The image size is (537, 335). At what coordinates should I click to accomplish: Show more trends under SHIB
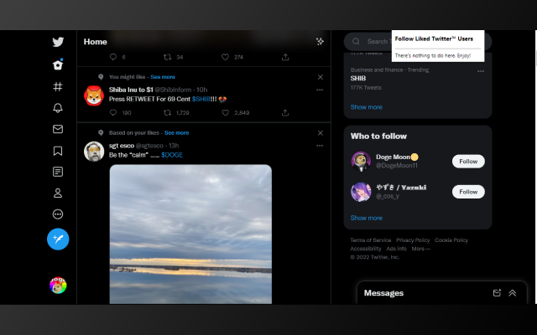[x=367, y=107]
